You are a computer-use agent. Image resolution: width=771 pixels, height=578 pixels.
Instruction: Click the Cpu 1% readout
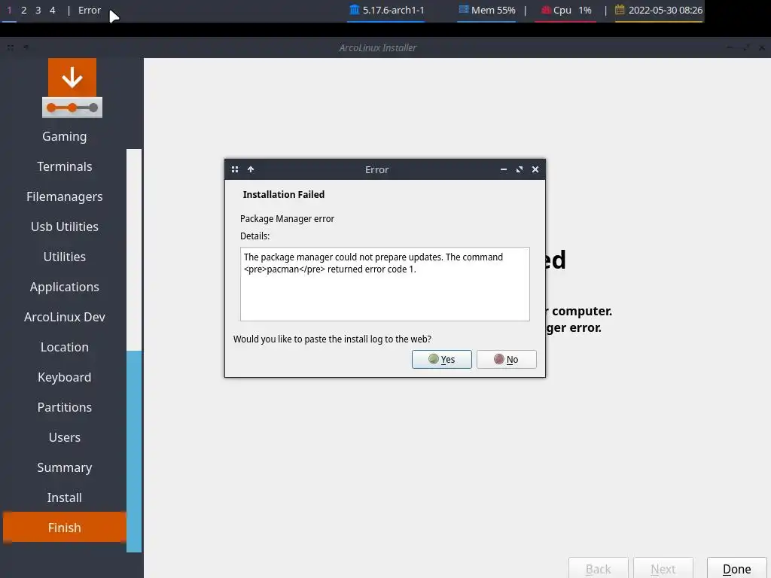572,11
